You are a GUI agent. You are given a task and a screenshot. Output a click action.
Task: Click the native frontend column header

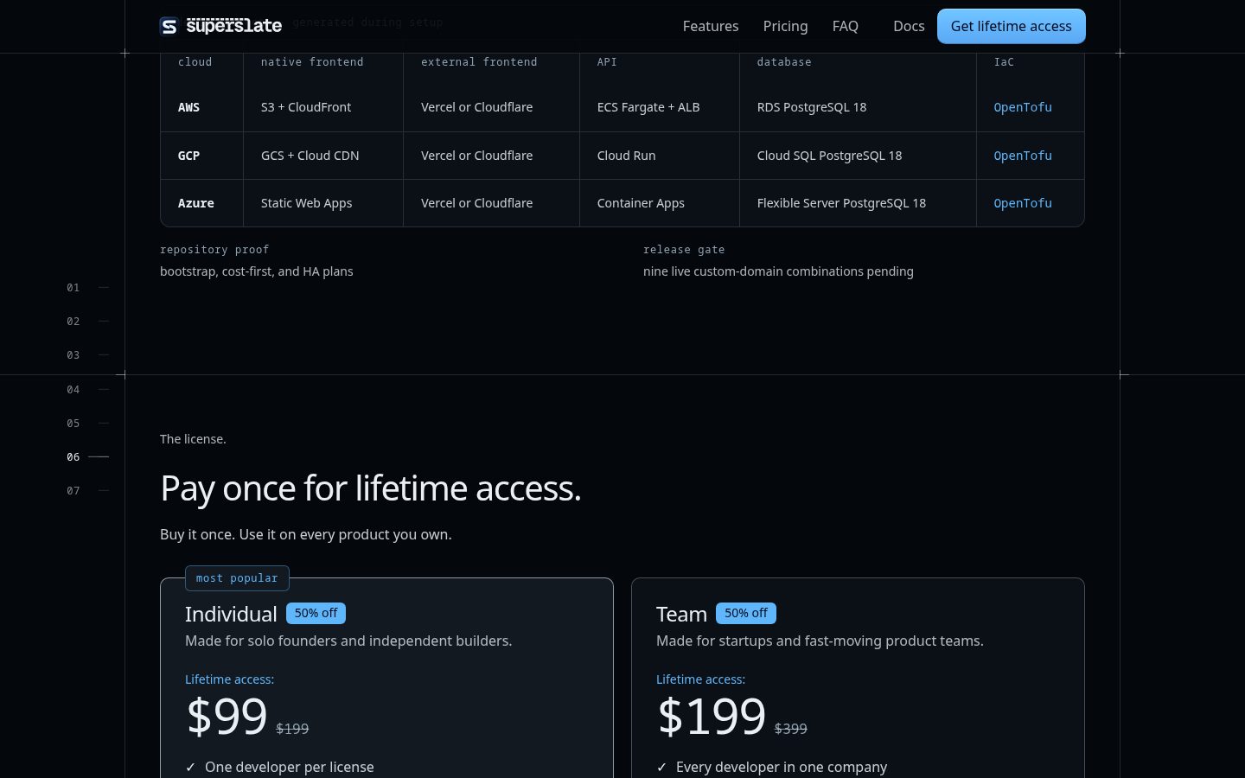pyautogui.click(x=312, y=62)
